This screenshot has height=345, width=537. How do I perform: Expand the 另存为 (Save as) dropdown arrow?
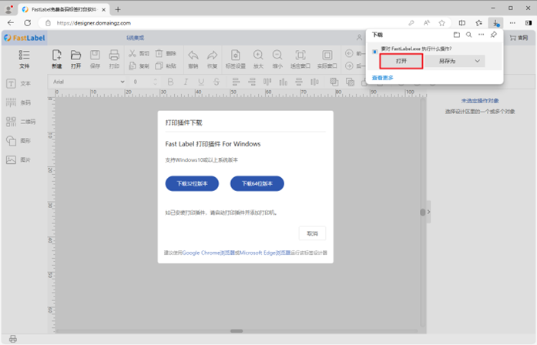click(x=478, y=61)
